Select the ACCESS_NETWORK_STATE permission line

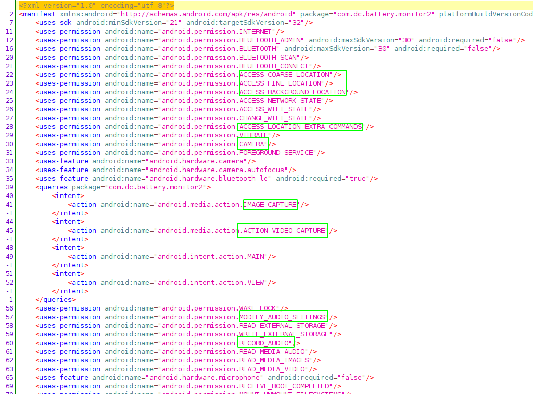tap(184, 101)
